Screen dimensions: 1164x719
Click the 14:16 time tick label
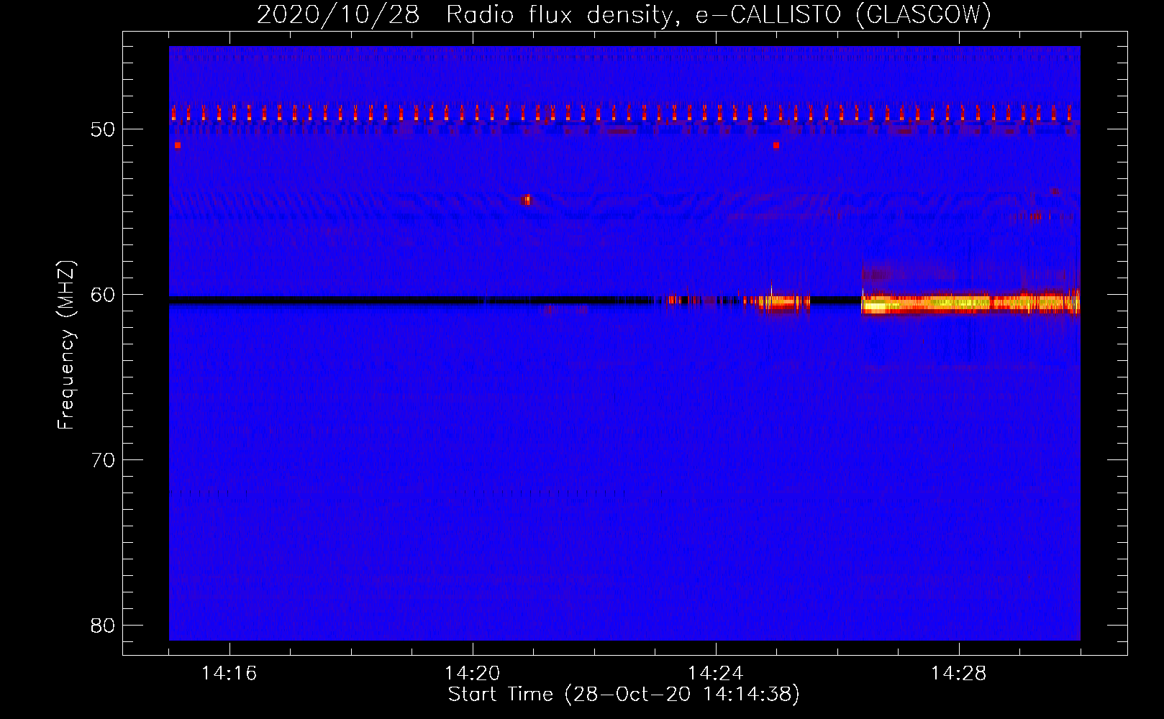(229, 674)
